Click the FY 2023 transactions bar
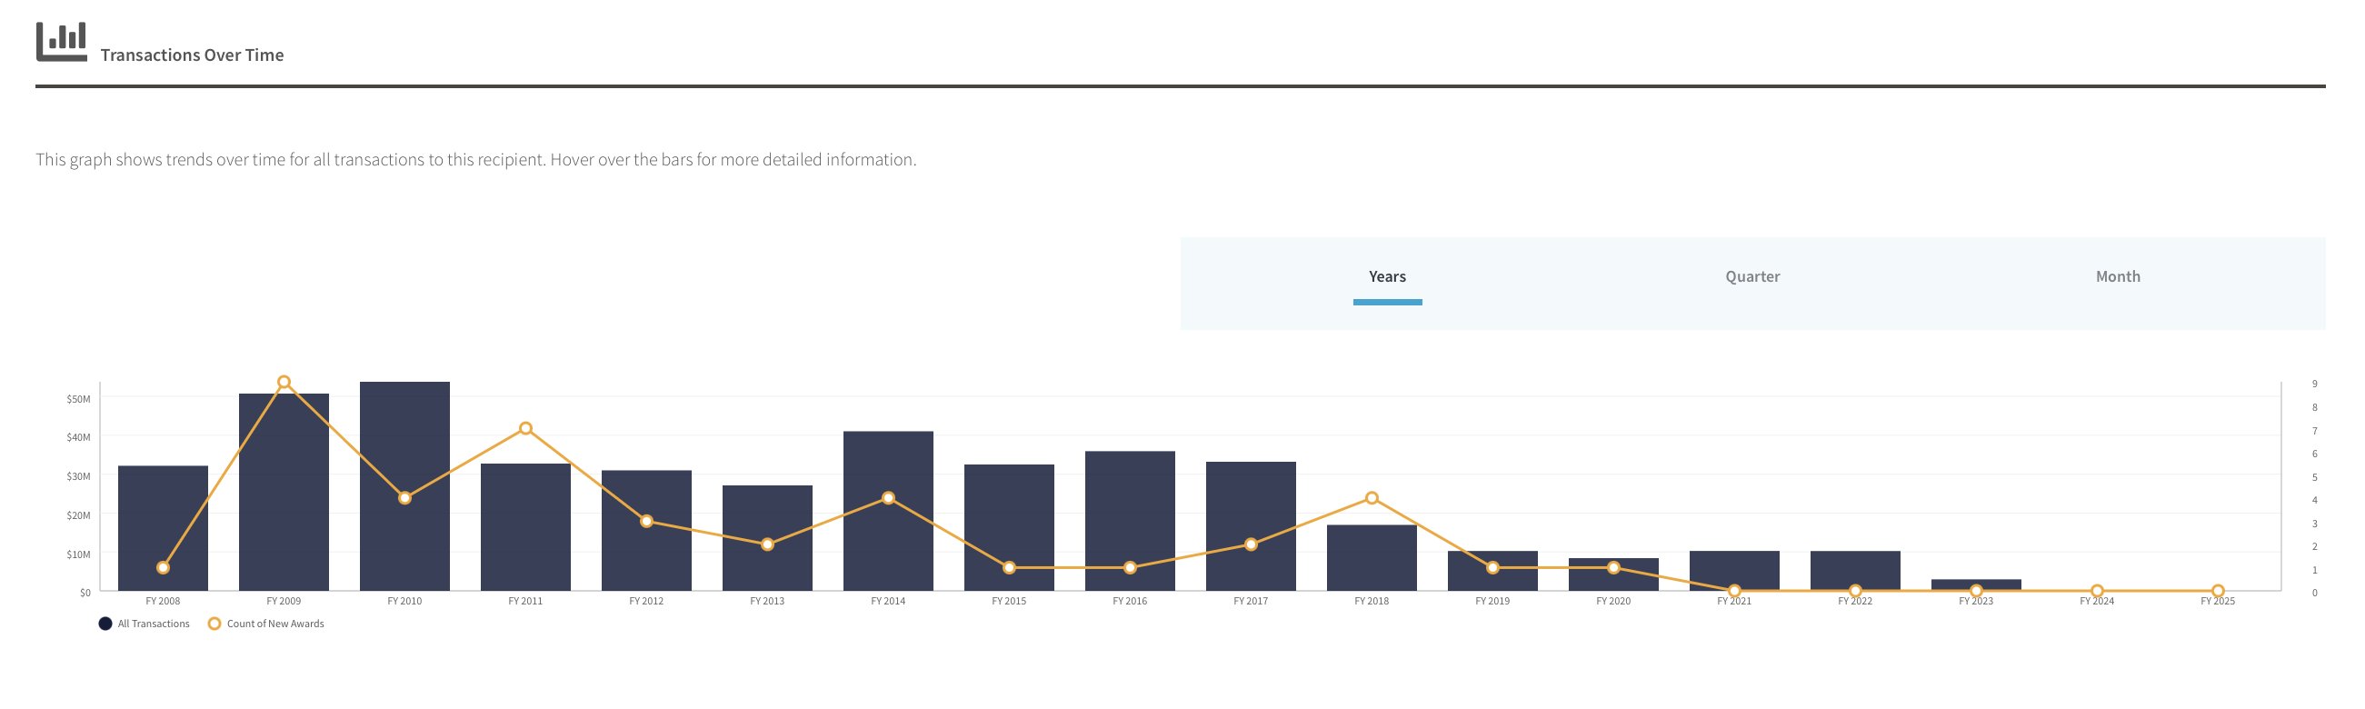This screenshot has height=709, width=2365. point(1977,585)
